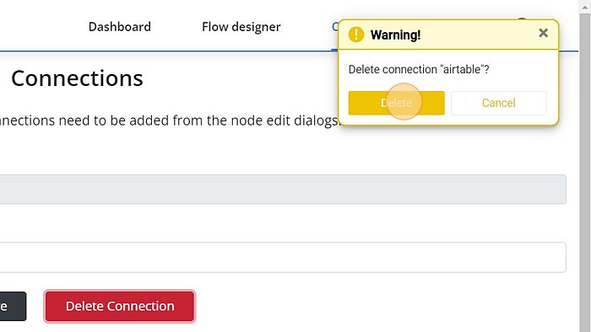Viewport: 591px width, 332px height.
Task: Click the vertical scrollbar up arrow
Action: [585, 7]
